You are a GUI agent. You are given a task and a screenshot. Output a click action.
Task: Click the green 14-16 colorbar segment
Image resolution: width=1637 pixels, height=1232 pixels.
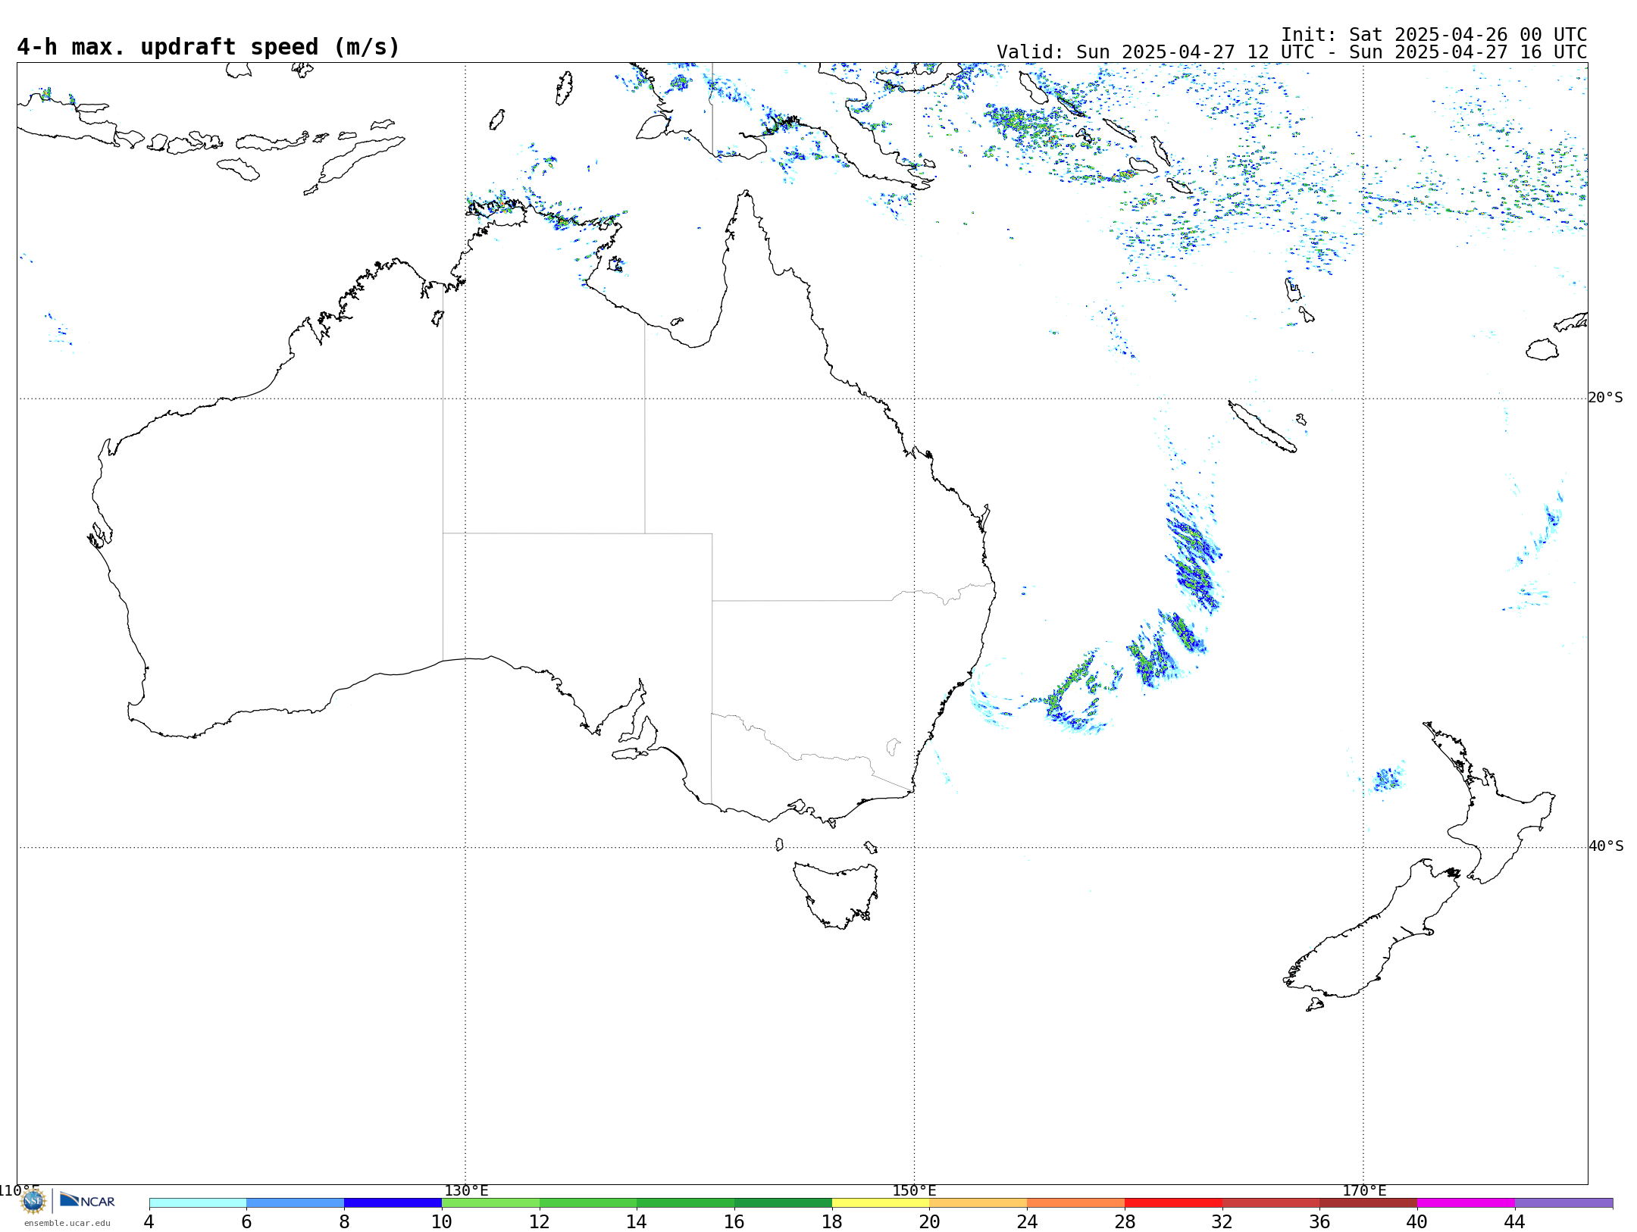[x=685, y=1203]
